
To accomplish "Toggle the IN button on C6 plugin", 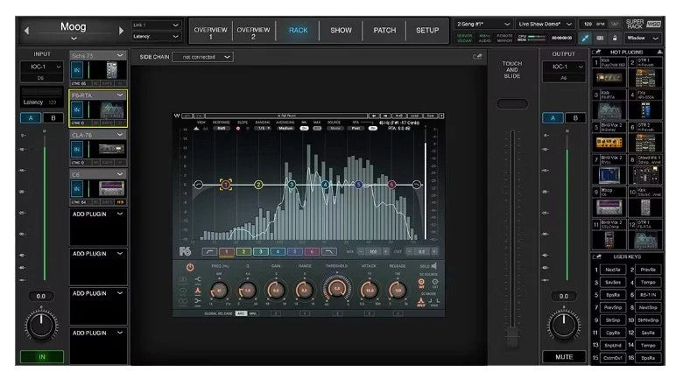I will [x=77, y=189].
